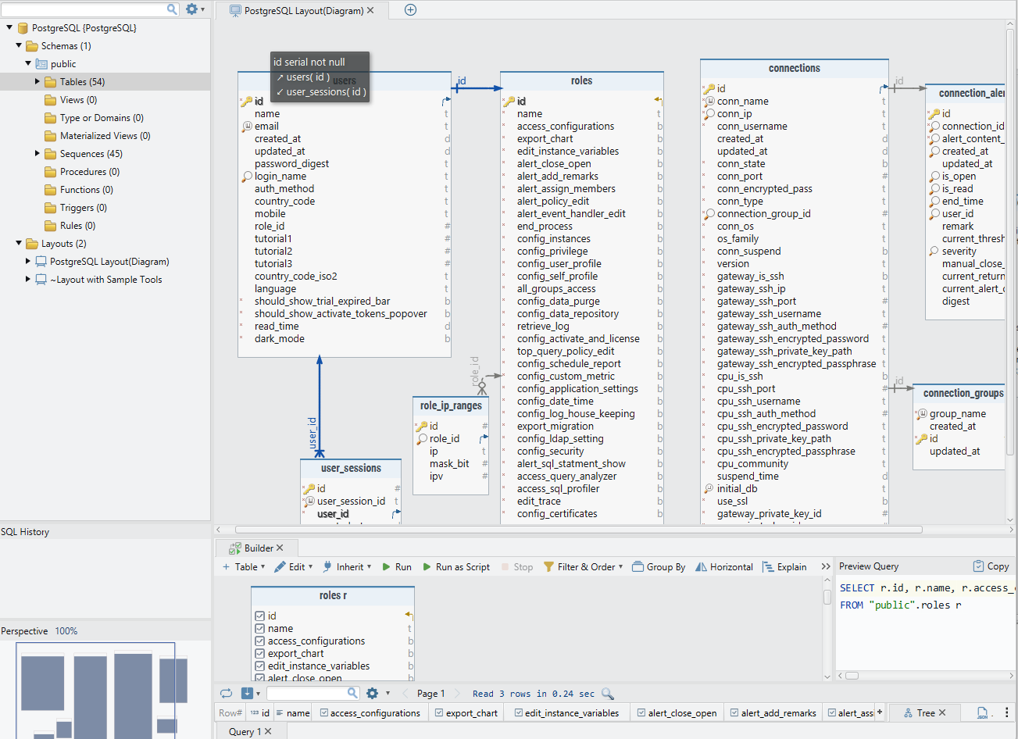This screenshot has height=739, width=1018.
Task: Click the Group By toolbar button
Action: (659, 567)
